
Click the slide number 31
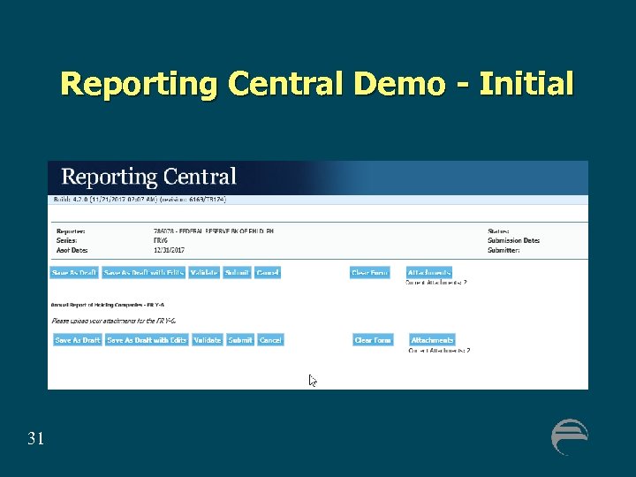pyautogui.click(x=35, y=438)
